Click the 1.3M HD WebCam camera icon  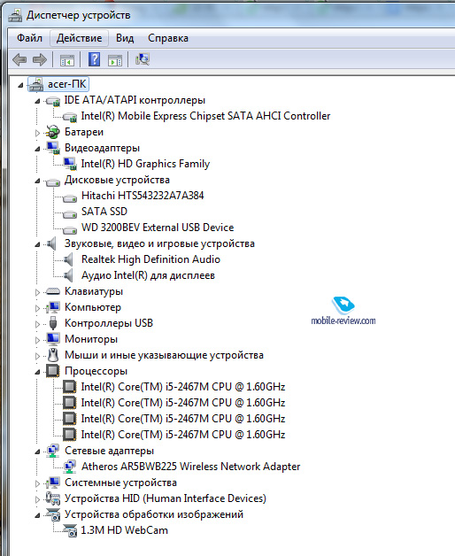tap(70, 530)
